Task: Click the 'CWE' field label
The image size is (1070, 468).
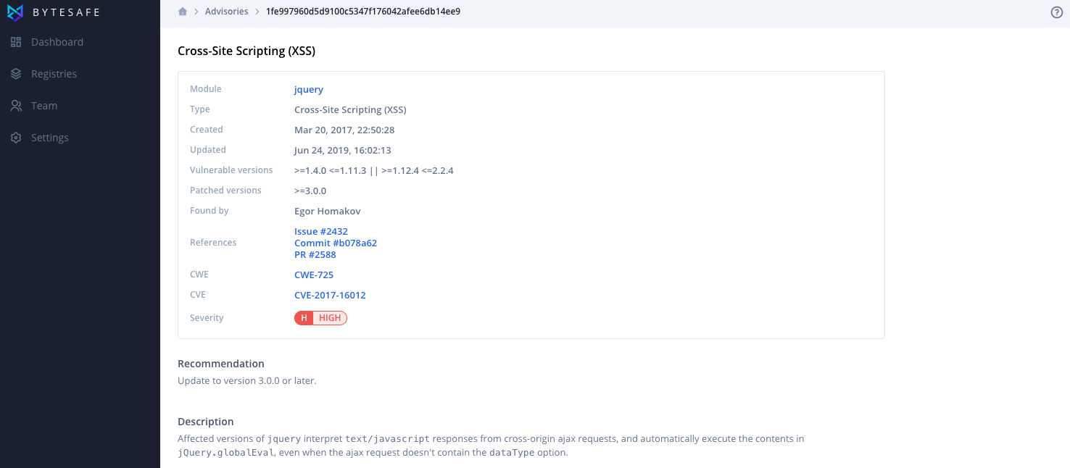Action: click(199, 275)
